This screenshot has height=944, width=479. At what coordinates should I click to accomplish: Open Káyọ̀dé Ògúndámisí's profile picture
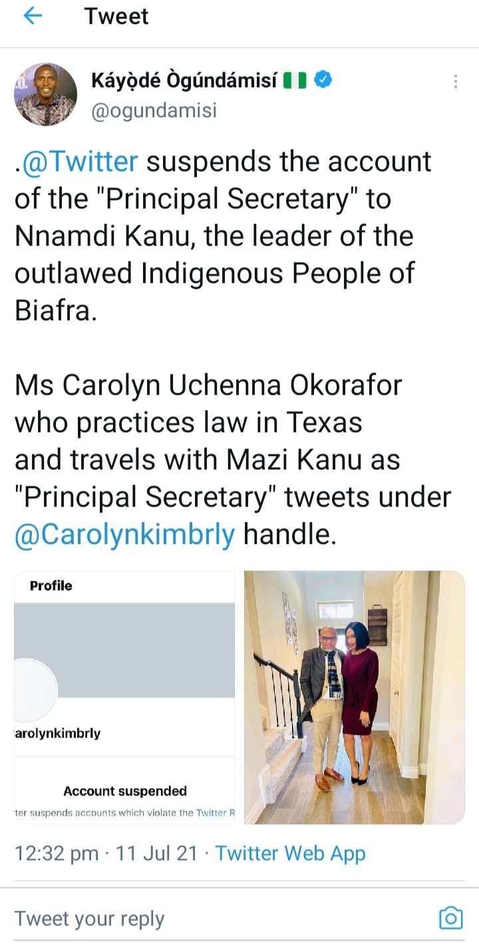coord(45,95)
